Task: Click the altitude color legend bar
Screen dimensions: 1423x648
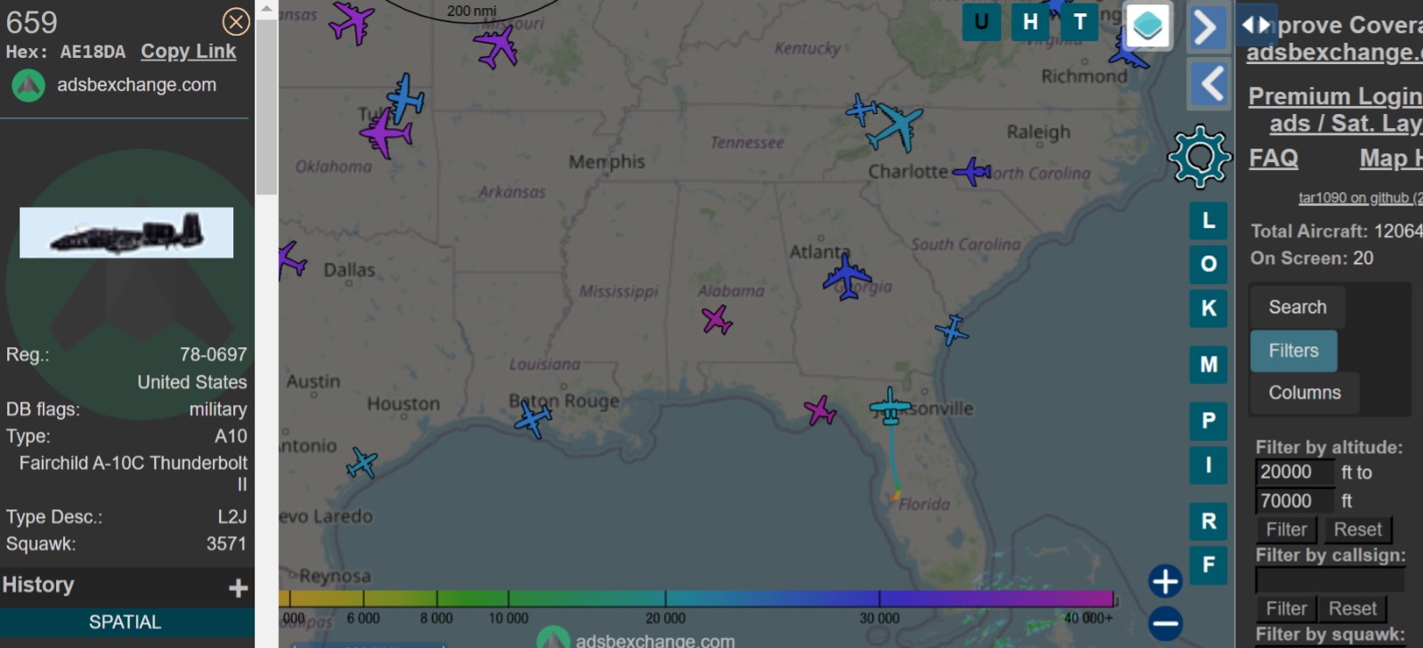Action: point(696,598)
